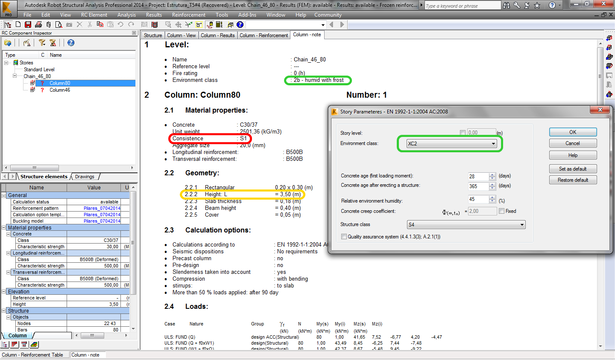Screen dimensions: 615x360
Task: Activate the filter tool in RC Component Inspector
Action: [x=42, y=43]
